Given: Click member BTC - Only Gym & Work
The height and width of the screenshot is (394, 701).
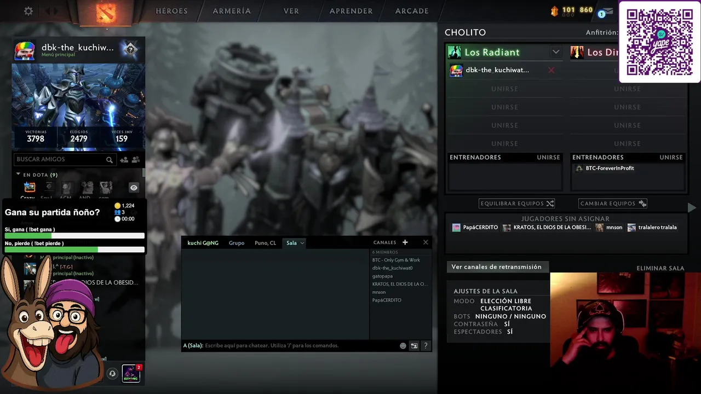Looking at the screenshot, I should click(396, 260).
